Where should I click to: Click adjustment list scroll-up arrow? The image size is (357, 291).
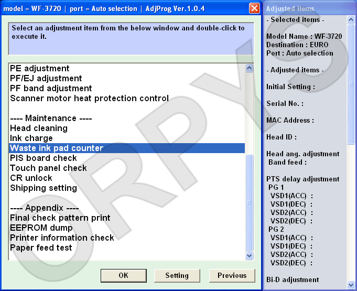[x=250, y=68]
